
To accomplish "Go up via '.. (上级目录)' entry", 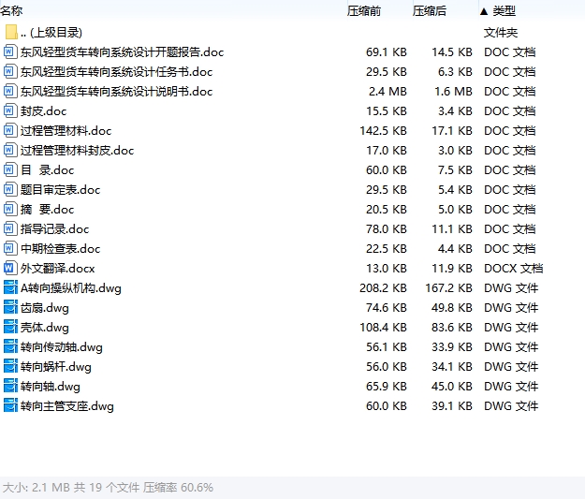I will (51, 33).
